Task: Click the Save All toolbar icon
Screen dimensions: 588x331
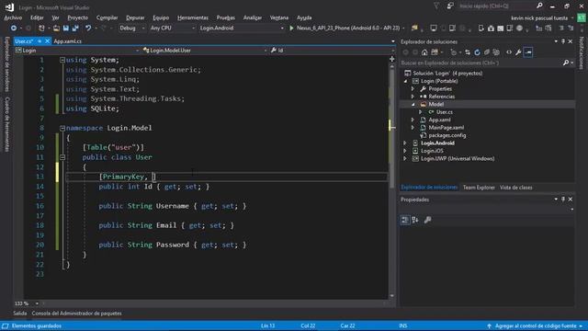Action: click(x=75, y=29)
